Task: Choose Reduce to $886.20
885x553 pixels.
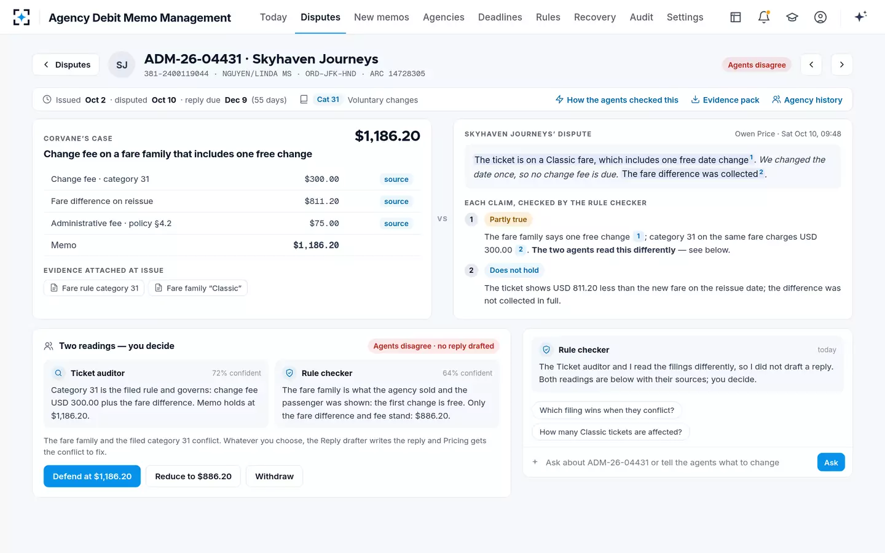Action: point(194,476)
